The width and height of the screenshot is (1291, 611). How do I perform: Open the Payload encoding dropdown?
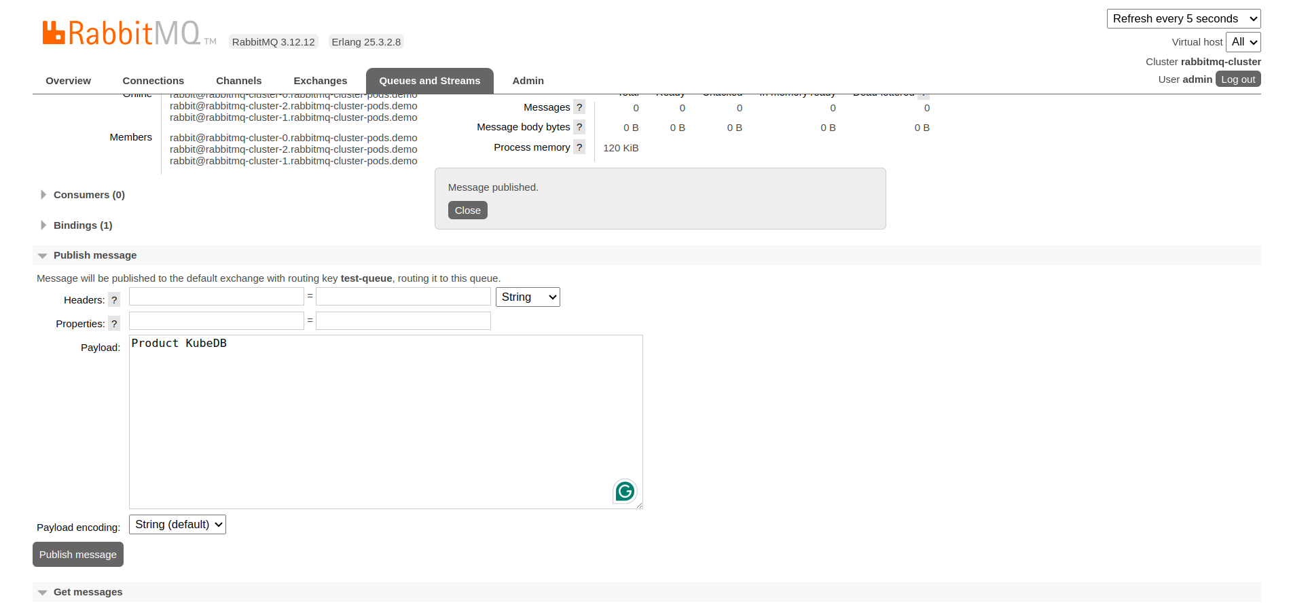point(177,525)
